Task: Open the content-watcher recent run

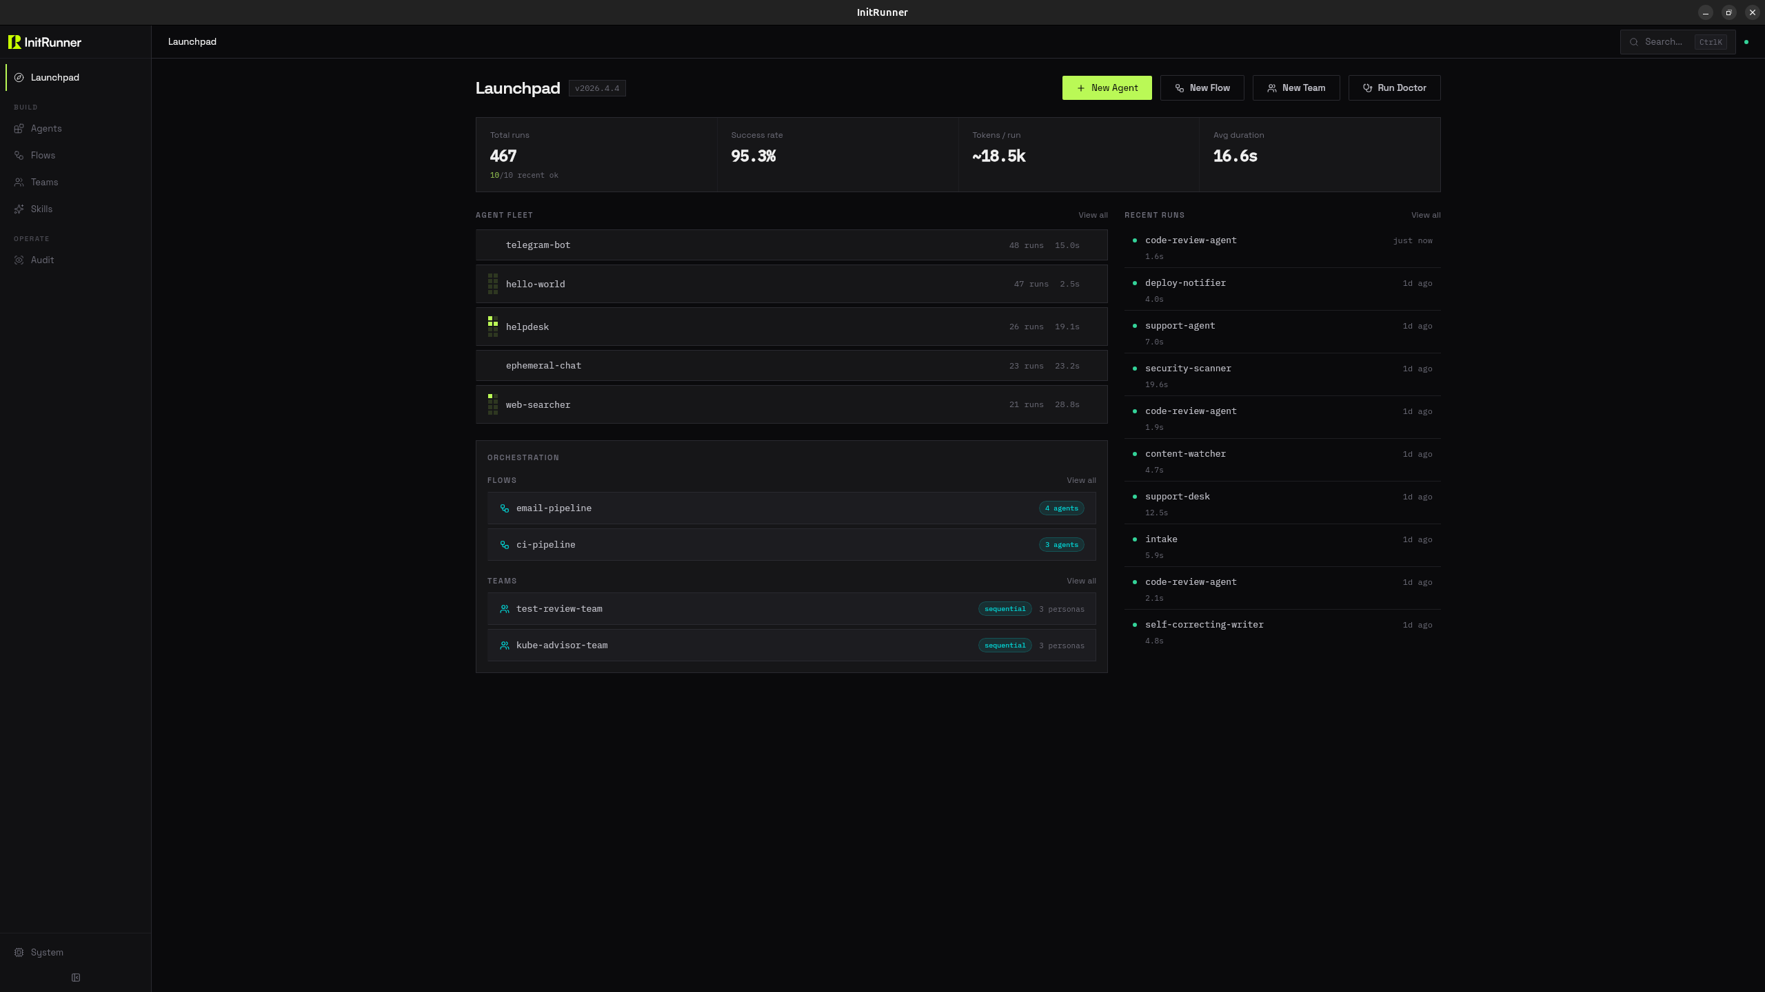Action: point(1282,461)
